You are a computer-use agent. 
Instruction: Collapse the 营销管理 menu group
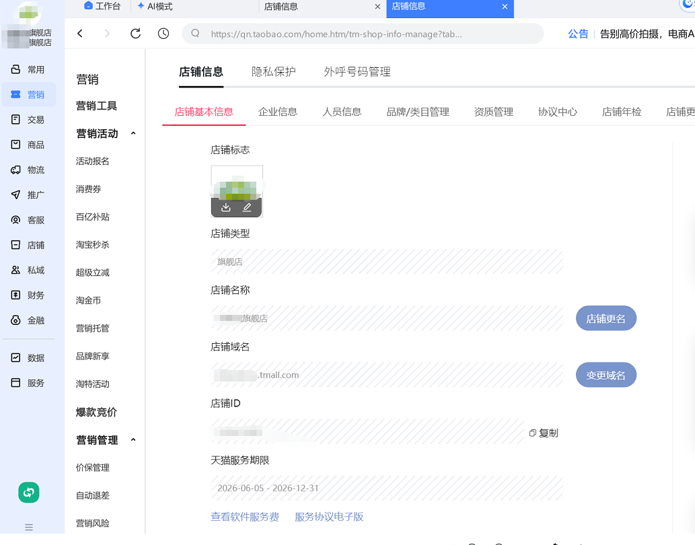(x=133, y=440)
